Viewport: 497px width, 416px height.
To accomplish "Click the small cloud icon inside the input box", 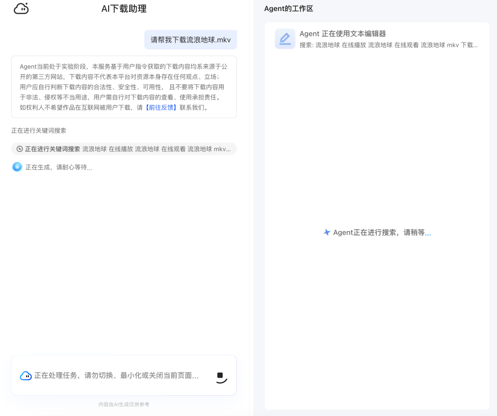I will (x=26, y=376).
